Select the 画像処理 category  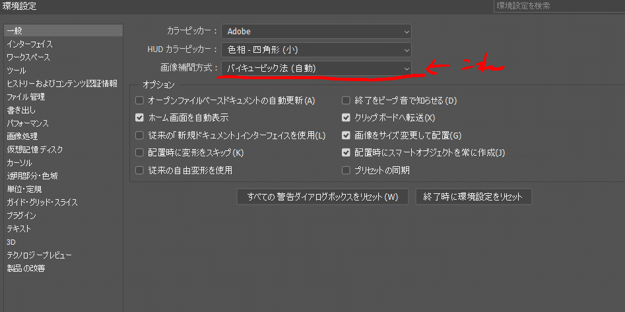point(22,137)
